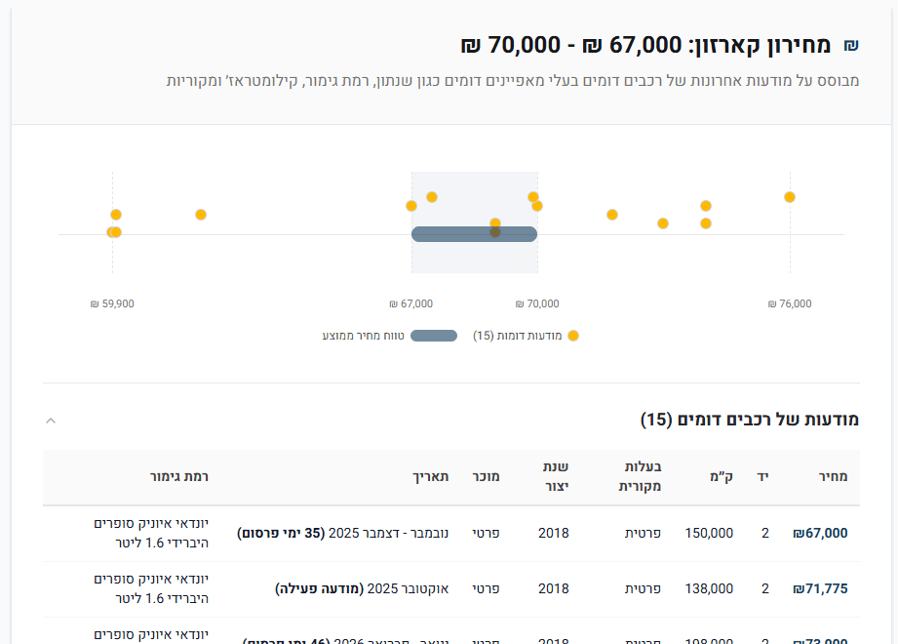Screen dimensions: 898x644
Task: Sort by the יד column header
Action: (x=762, y=476)
